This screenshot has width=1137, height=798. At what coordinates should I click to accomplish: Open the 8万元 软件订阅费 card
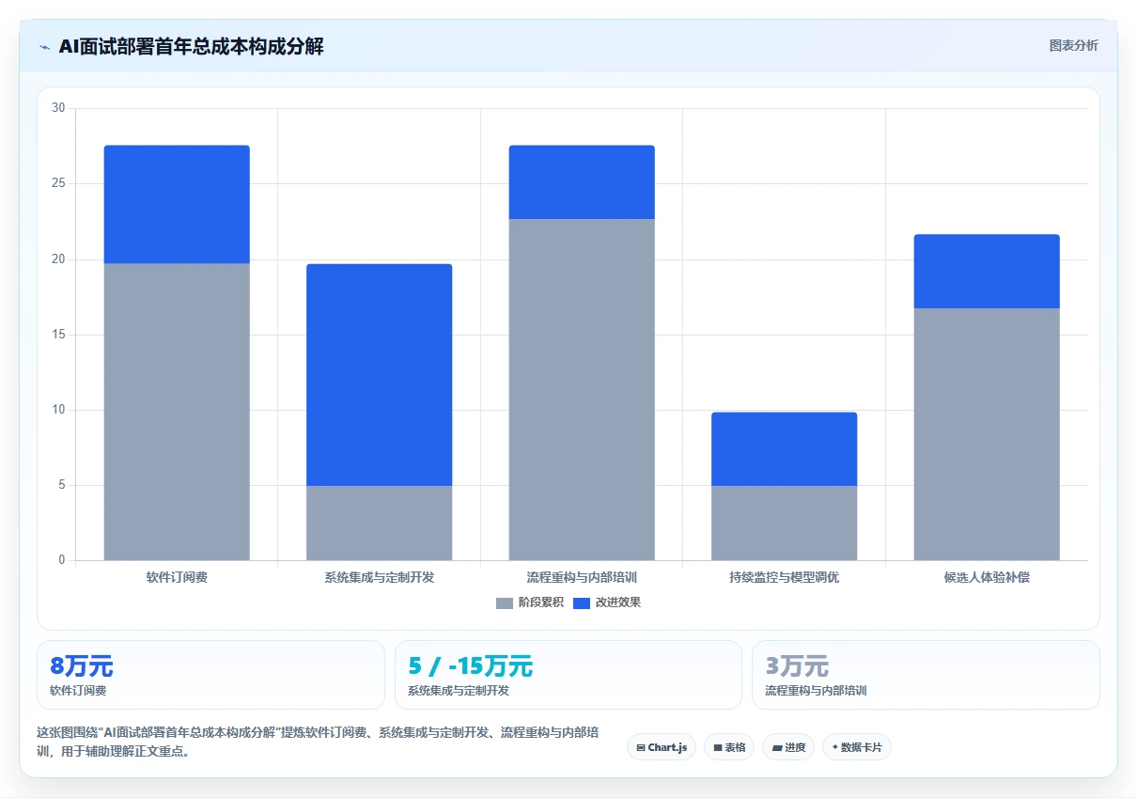[210, 675]
